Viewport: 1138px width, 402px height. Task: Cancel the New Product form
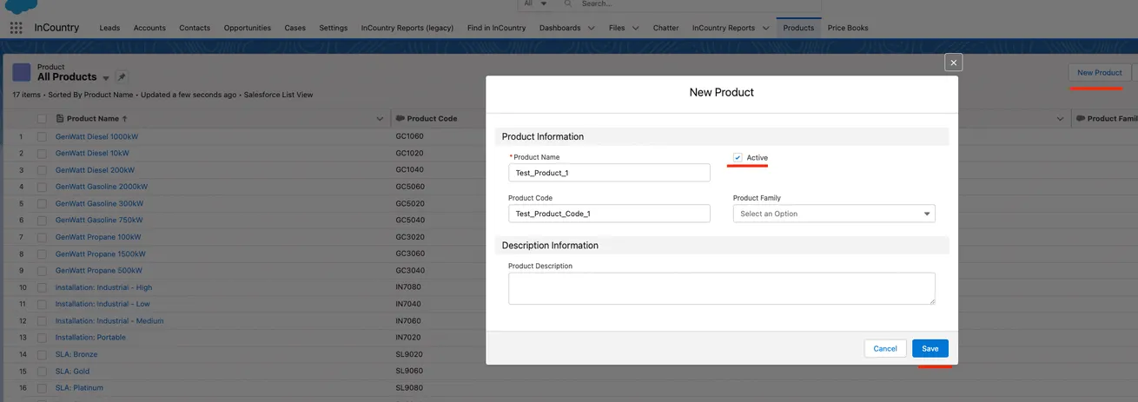(884, 348)
